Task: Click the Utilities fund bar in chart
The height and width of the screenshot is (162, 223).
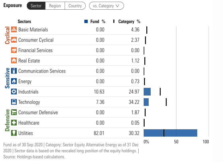Action: point(170,133)
